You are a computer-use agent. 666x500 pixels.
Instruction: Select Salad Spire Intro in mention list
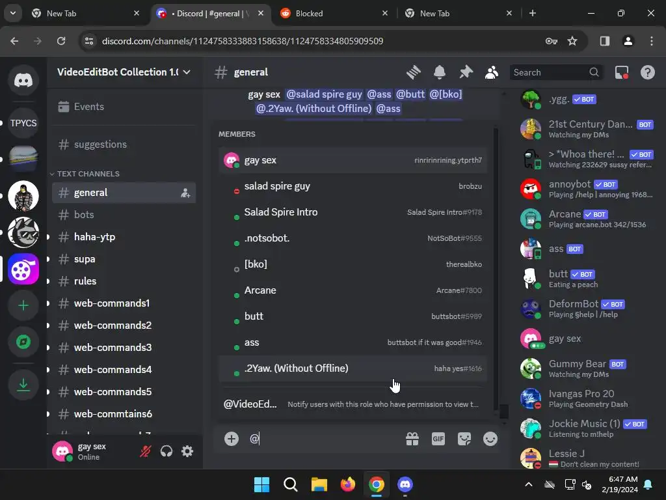click(x=353, y=212)
